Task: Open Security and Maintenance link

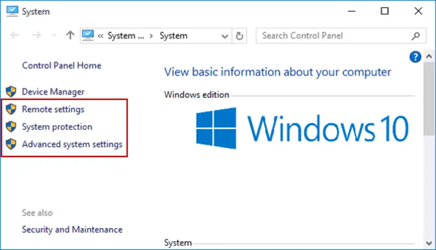Action: [x=72, y=229]
